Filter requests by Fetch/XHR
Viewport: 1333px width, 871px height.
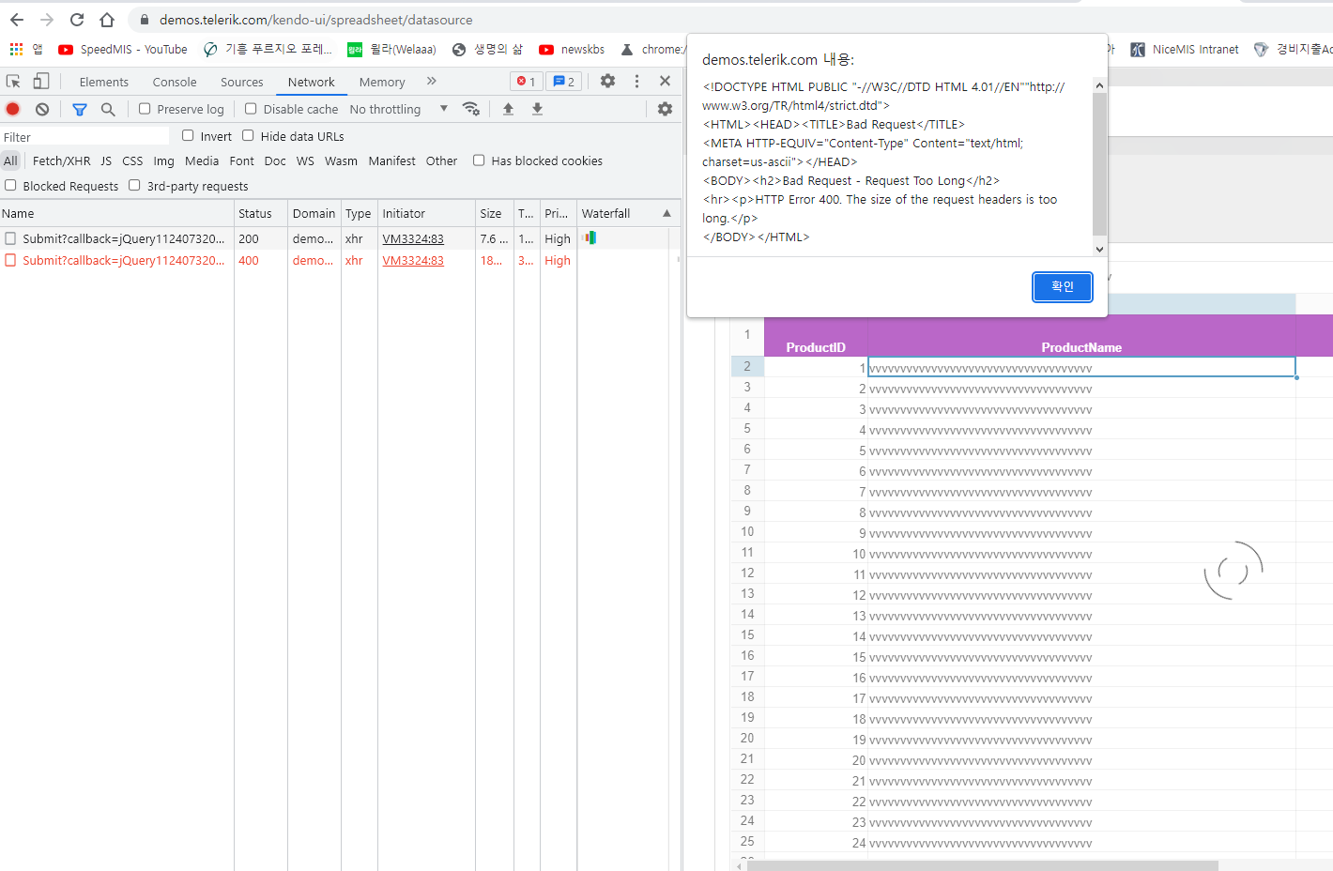click(x=62, y=161)
